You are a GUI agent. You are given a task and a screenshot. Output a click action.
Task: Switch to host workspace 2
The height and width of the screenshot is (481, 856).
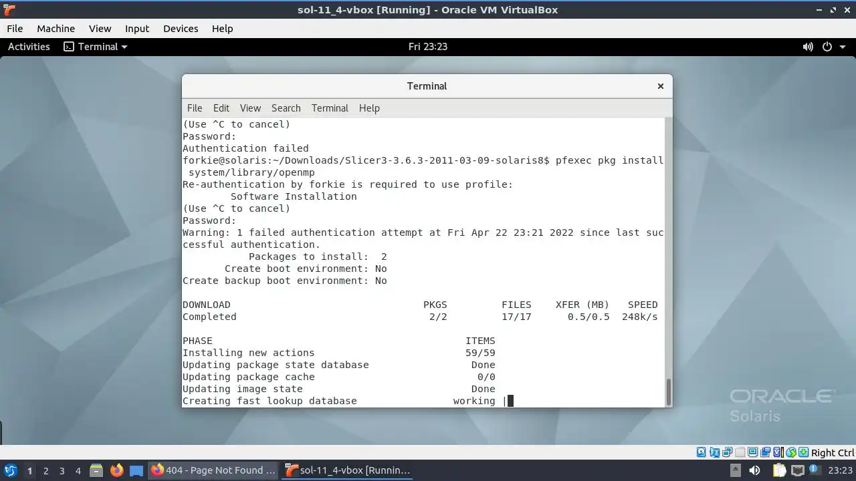(x=46, y=471)
